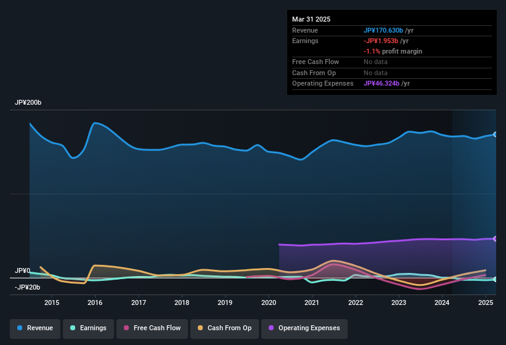Click the 2015 x-axis label
Viewport: 506px width, 345px height.
click(52, 302)
